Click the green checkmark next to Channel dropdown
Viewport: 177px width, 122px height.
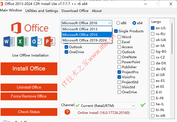[x=143, y=105]
